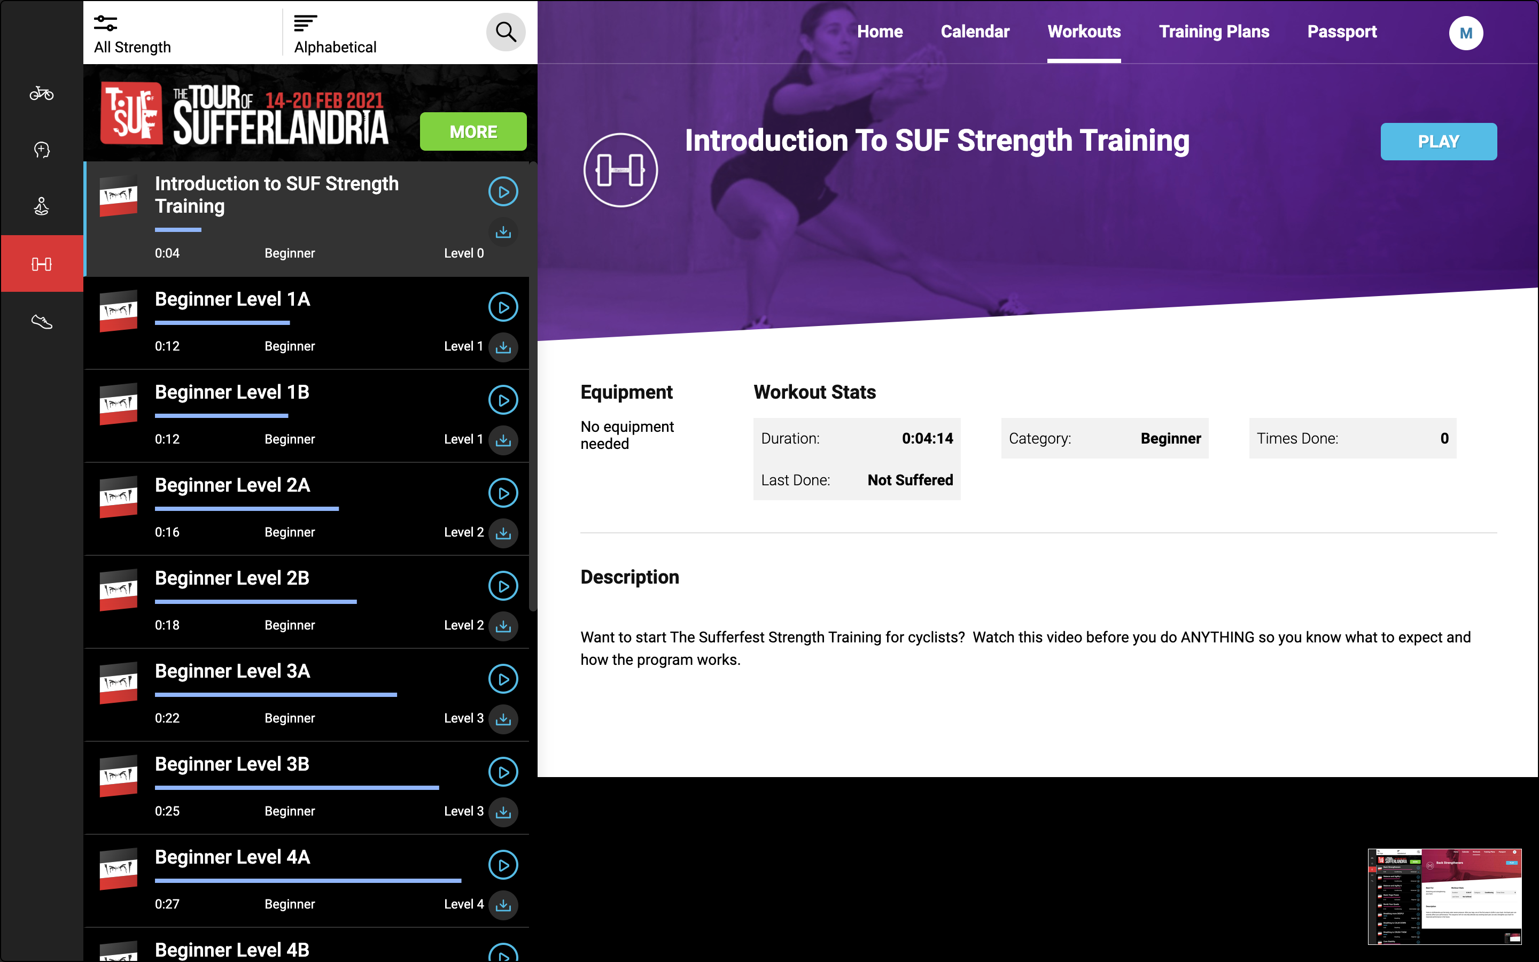Click the workout list scrollbar
1539x962 pixels.
point(533,387)
